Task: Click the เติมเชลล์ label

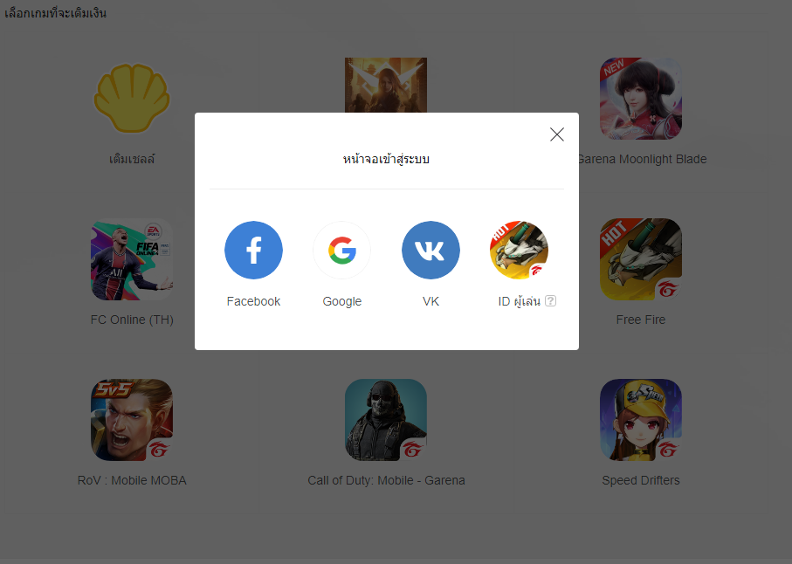Action: click(x=132, y=159)
